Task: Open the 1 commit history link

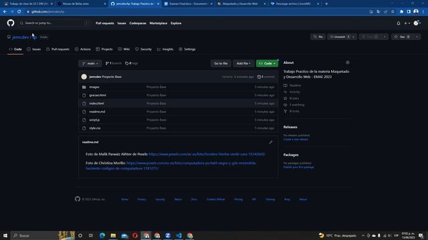Action: (266, 77)
